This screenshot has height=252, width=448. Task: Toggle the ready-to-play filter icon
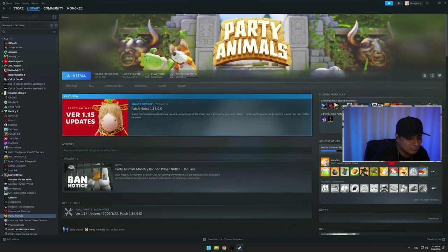coord(56,25)
